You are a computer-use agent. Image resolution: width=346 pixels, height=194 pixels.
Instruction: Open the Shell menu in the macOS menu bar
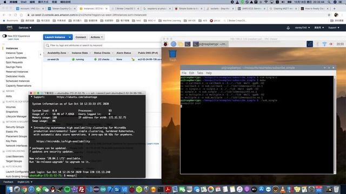point(24,2)
